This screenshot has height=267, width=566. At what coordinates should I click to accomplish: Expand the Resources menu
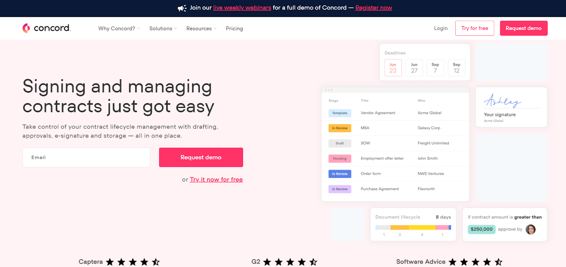tap(201, 28)
